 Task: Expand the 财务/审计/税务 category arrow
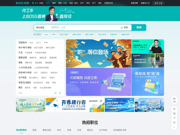(x=61, y=72)
